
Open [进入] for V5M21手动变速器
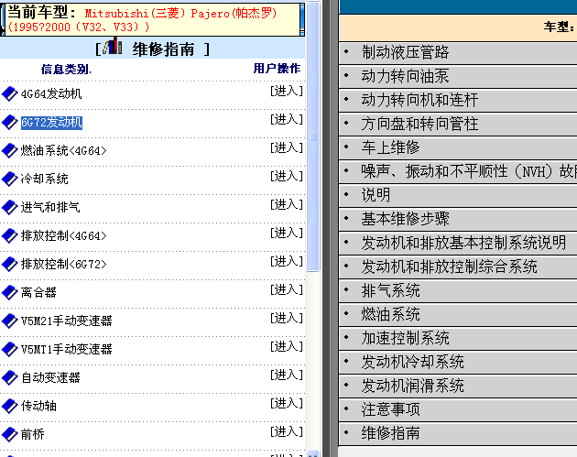[287, 318]
